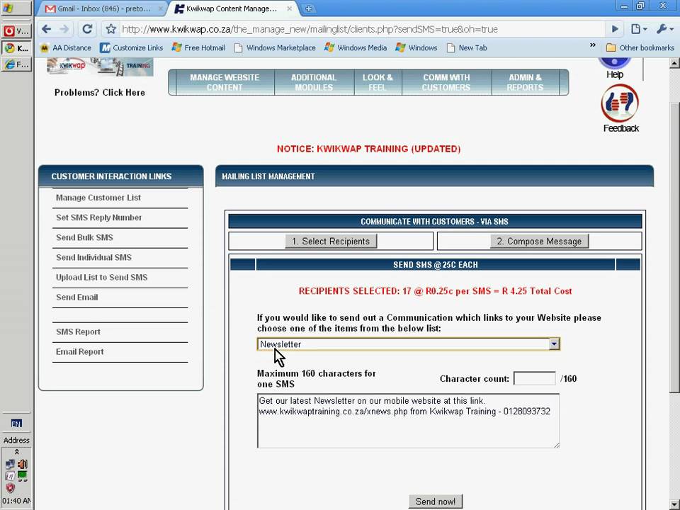Open the wrench settings menu
Screen dimensions: 680x510
coord(664,29)
